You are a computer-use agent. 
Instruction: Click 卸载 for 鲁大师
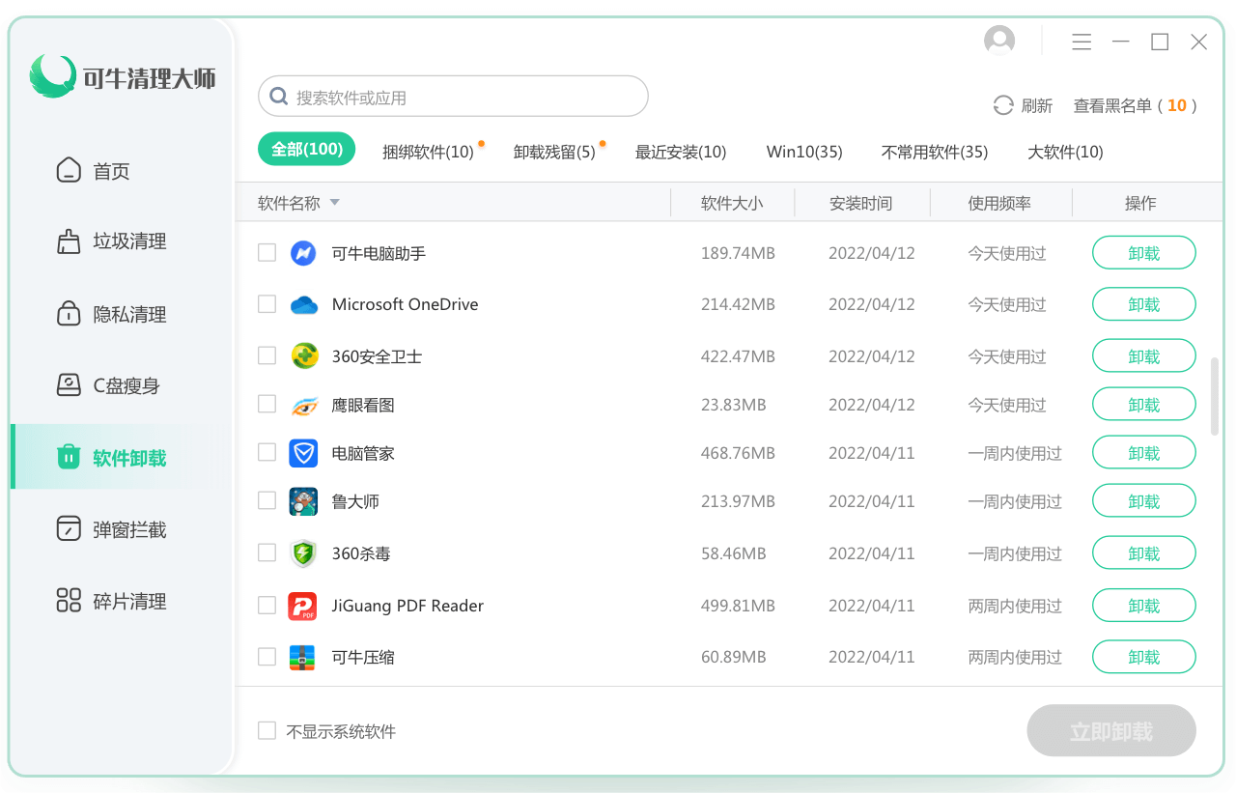[x=1144, y=501]
